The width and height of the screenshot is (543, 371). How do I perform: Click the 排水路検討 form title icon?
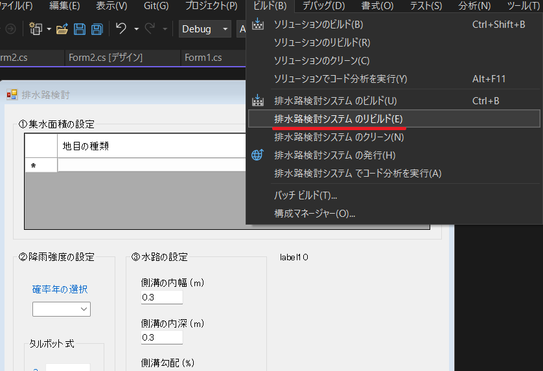pos(12,95)
